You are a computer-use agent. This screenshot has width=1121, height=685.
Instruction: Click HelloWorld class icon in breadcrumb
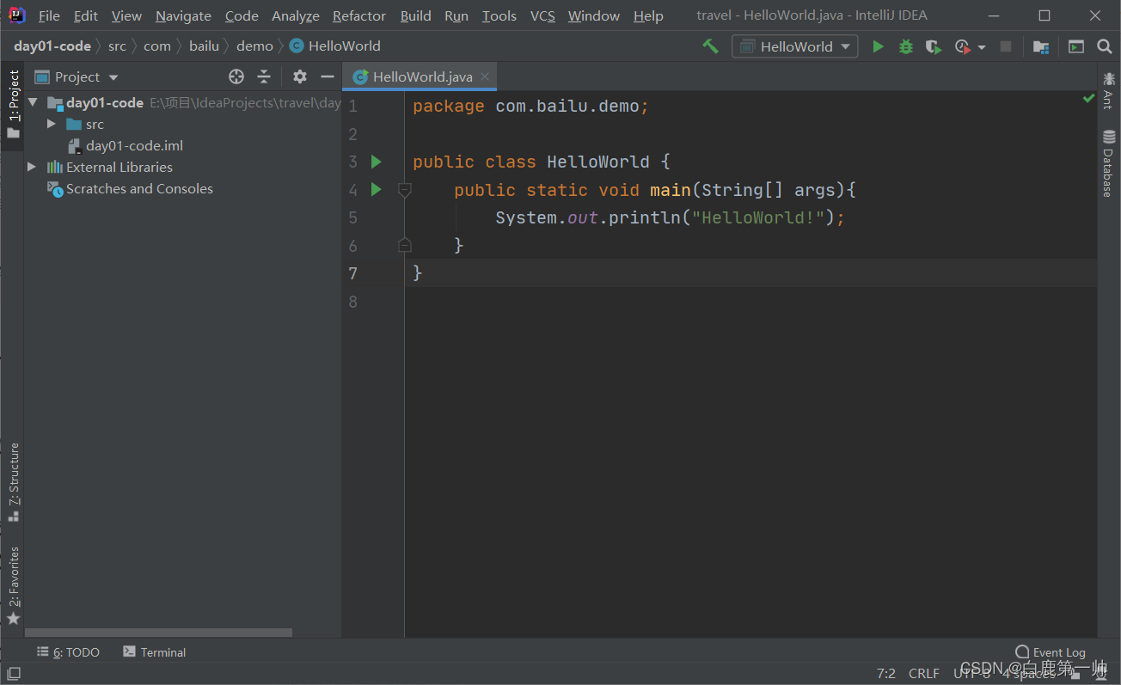297,46
